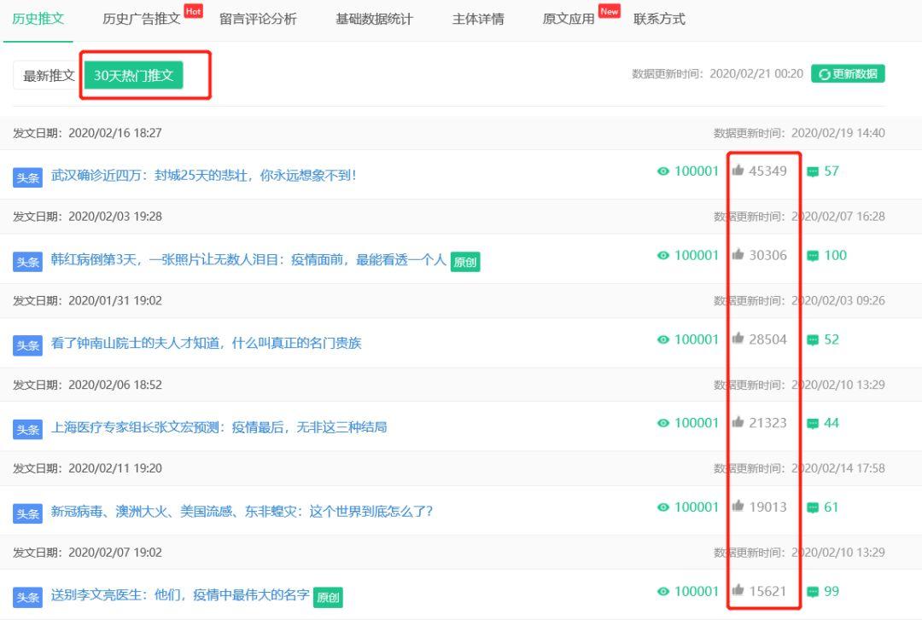Screen dimensions: 922x620
Task: Click the comment icon beside 57
Action: click(x=813, y=171)
